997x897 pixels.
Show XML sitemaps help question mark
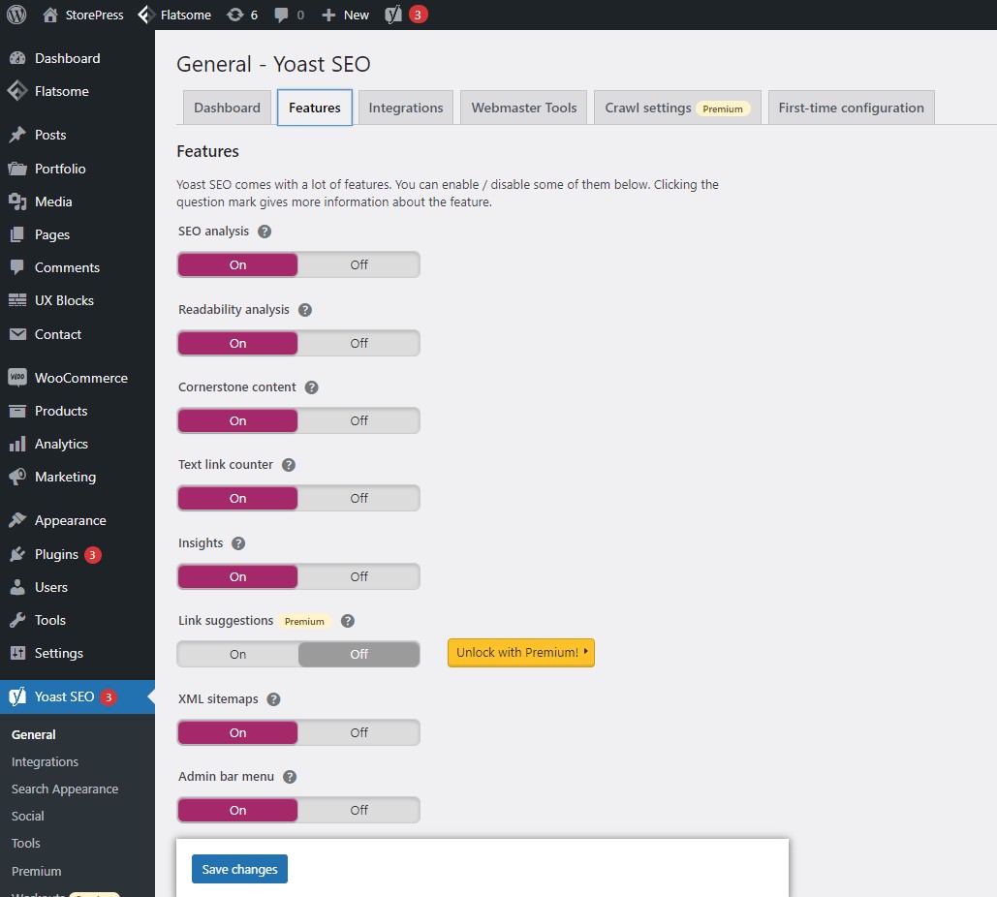273,699
